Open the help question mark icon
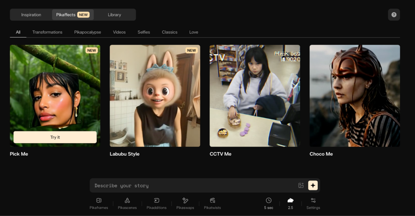The width and height of the screenshot is (415, 216). pyautogui.click(x=394, y=15)
